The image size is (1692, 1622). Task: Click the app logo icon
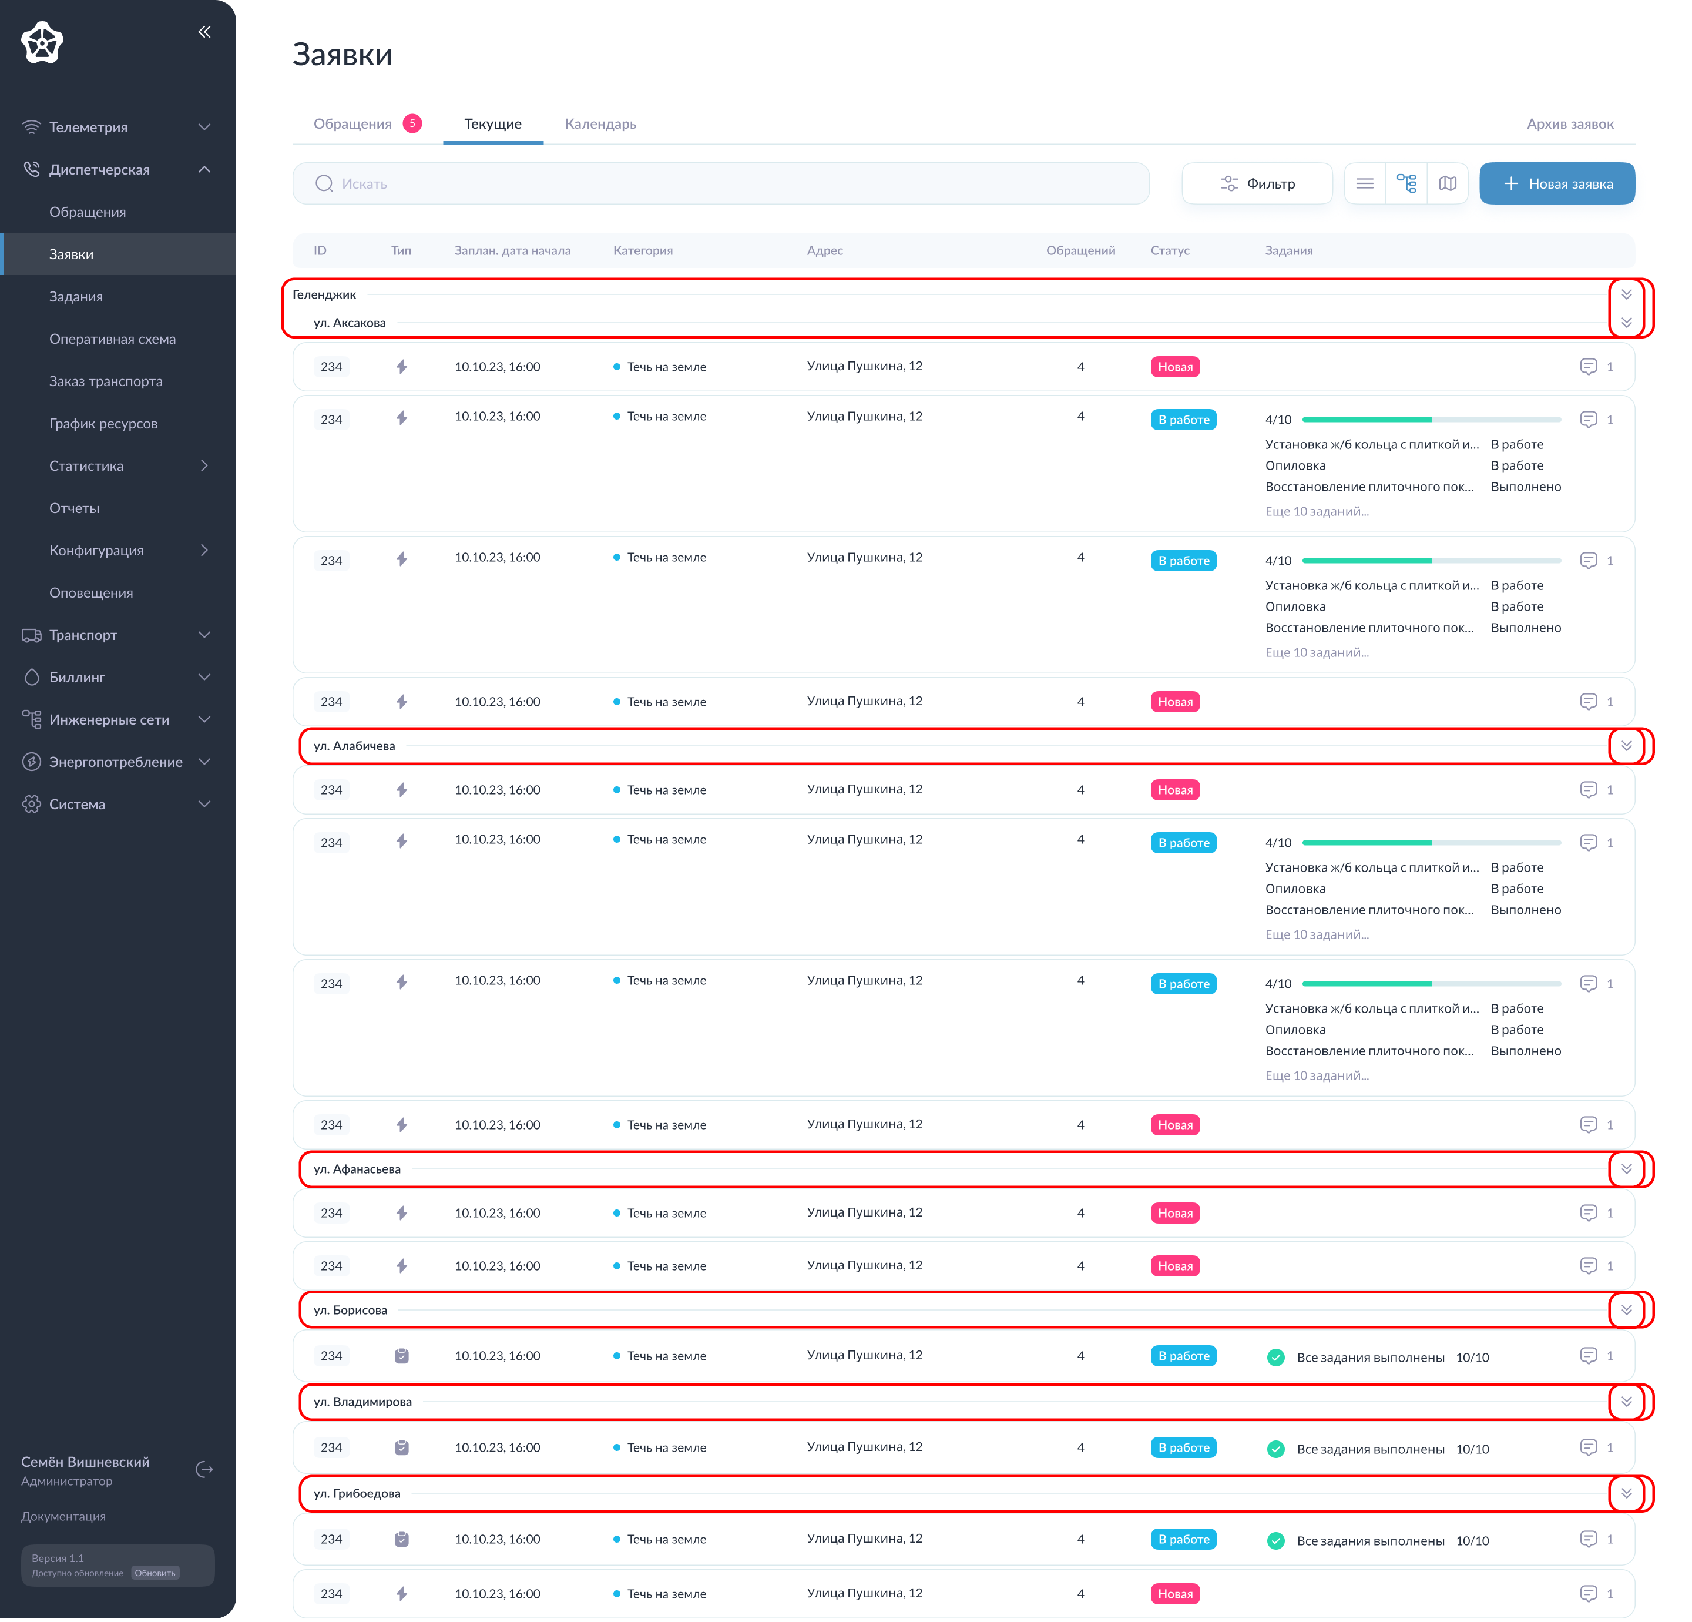[42, 43]
